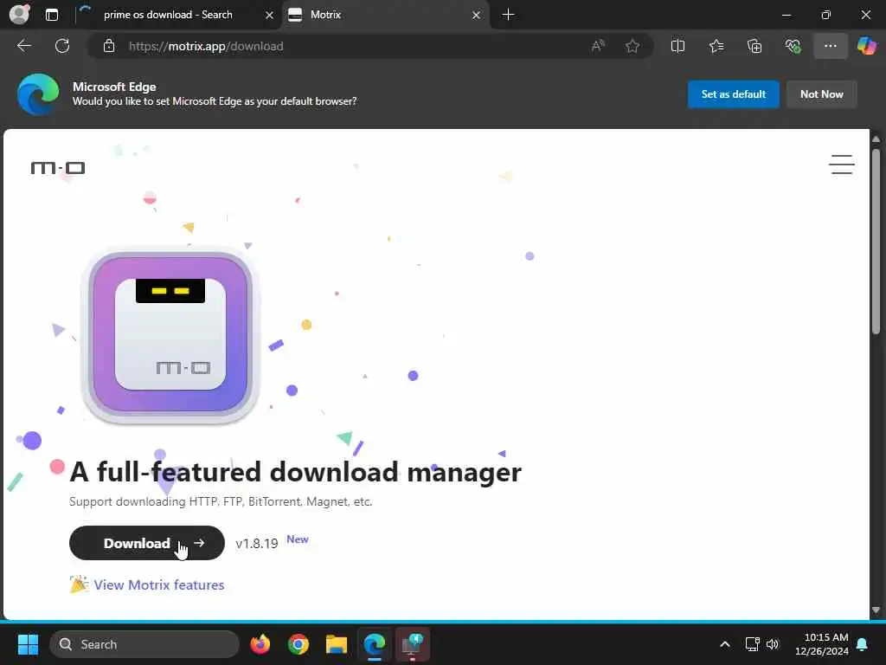Open the notifications bell icon
Screen dimensions: 886x665
point(863,644)
